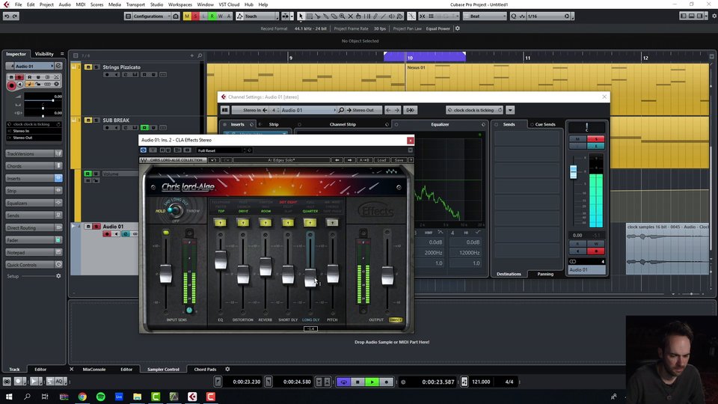
Task: Click the Play button in transport
Action: tap(372, 382)
